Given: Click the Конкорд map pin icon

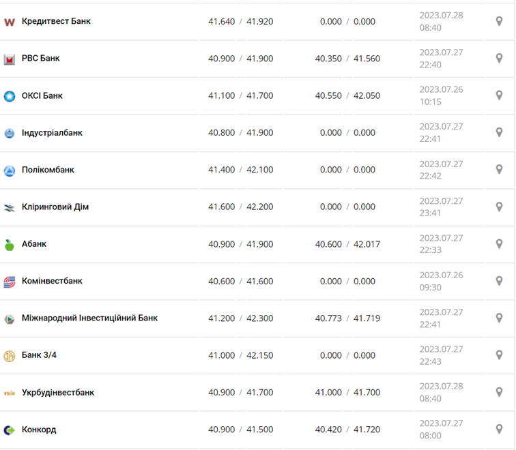Looking at the screenshot, I should [499, 430].
